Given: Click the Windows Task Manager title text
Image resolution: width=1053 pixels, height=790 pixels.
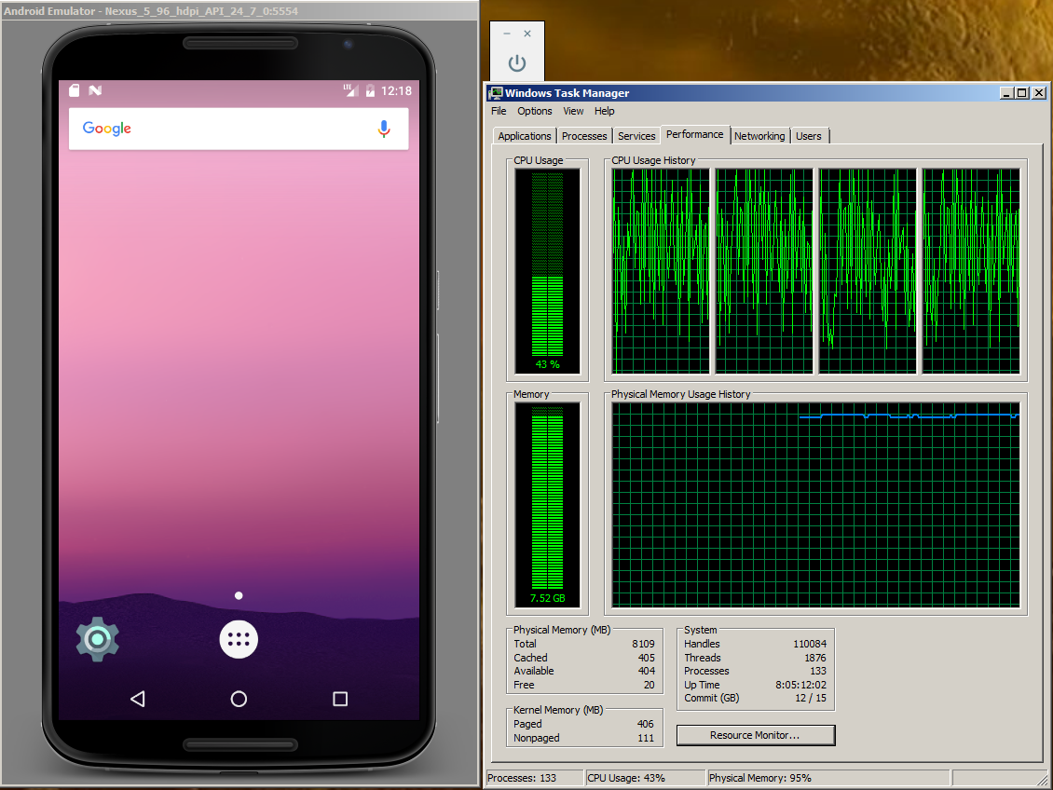Looking at the screenshot, I should tap(568, 92).
